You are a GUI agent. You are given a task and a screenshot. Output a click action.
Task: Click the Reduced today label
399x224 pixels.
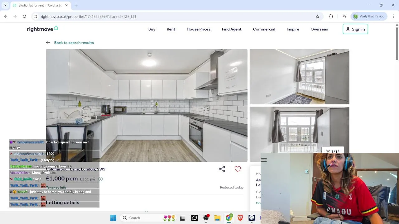[232, 187]
